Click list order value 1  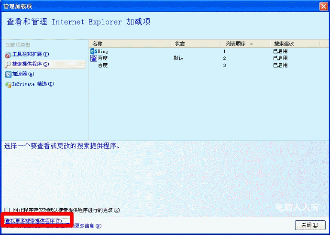point(224,51)
